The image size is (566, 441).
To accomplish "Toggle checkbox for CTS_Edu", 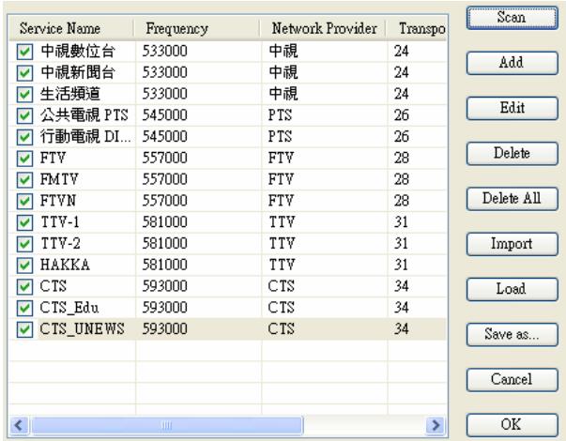I will coord(24,308).
